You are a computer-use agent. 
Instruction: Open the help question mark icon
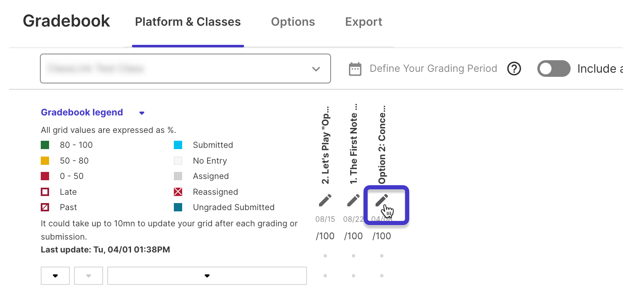tap(514, 69)
